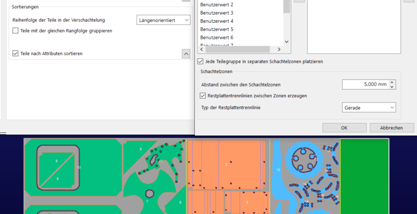Click the Abbrechen button
The width and height of the screenshot is (417, 214).
click(391, 128)
